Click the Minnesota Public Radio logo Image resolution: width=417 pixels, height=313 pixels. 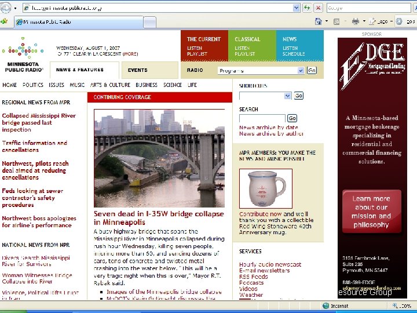pyautogui.click(x=23, y=54)
